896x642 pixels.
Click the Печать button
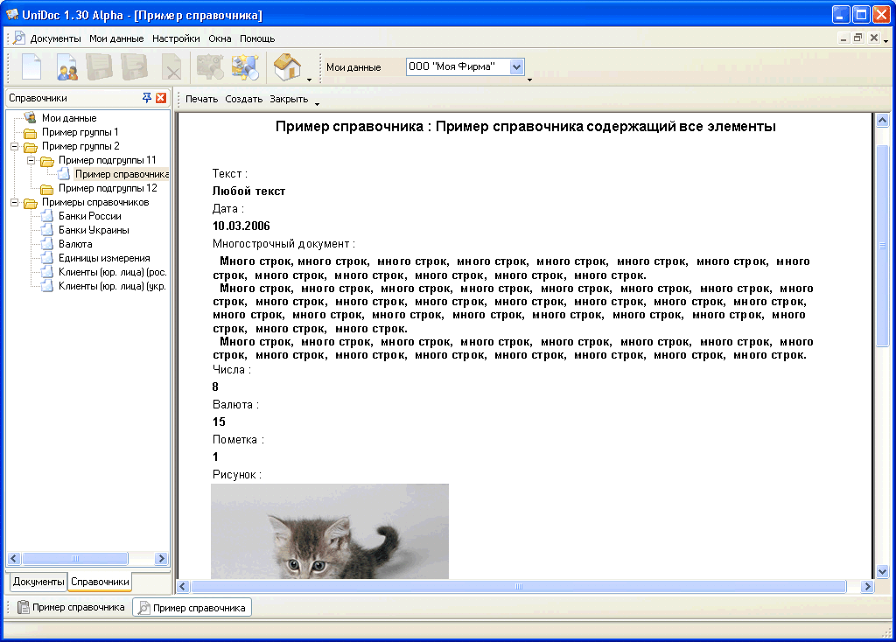click(x=201, y=99)
